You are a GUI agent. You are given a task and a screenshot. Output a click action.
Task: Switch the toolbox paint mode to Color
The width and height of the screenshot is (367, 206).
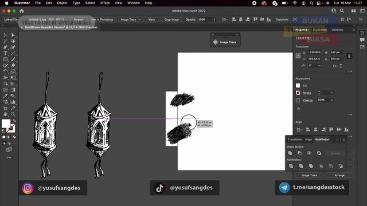coord(4,137)
